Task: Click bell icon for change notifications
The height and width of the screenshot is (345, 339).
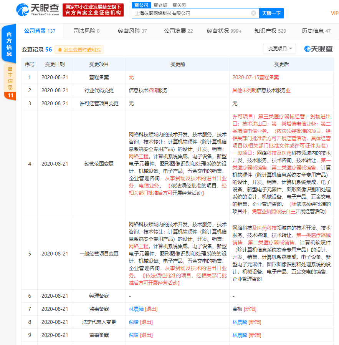Action: pyautogui.click(x=60, y=50)
